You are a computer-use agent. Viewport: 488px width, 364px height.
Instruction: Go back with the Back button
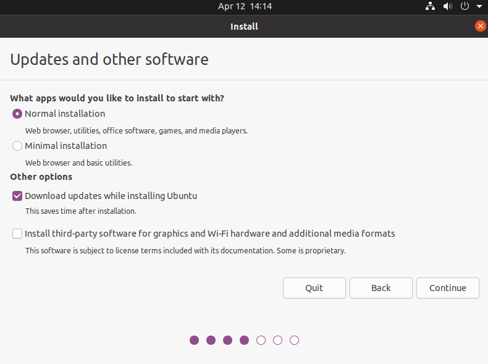pos(381,288)
